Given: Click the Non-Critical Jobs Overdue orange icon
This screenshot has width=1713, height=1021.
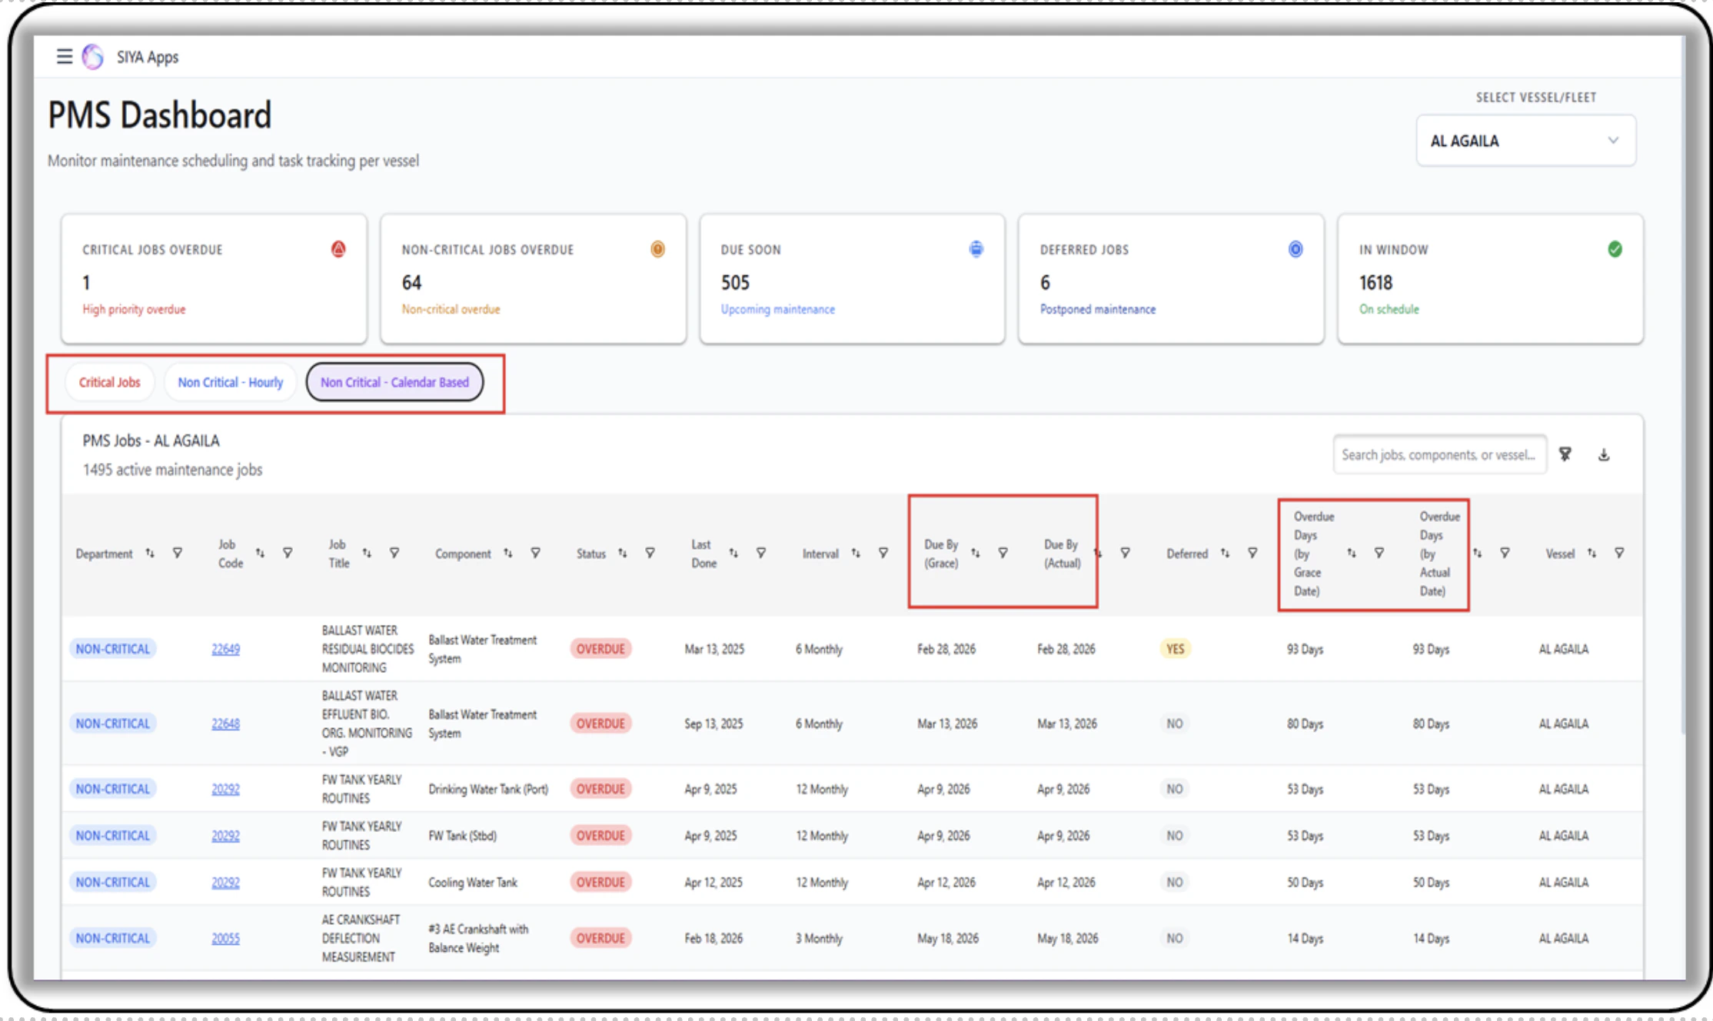Looking at the screenshot, I should click(x=657, y=248).
